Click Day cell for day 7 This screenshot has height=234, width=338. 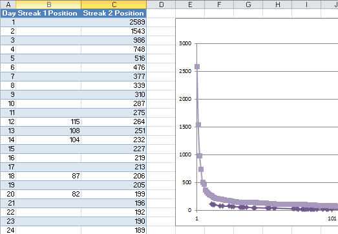click(8, 76)
